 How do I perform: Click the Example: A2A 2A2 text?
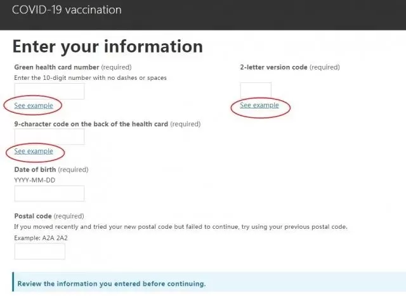tap(41, 238)
